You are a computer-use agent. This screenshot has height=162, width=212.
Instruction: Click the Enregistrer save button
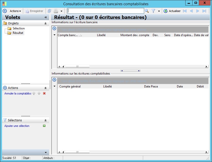click(34, 11)
